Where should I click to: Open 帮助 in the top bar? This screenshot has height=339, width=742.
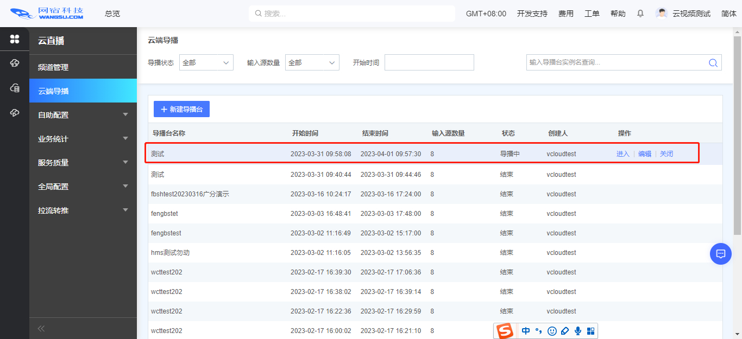coord(618,14)
